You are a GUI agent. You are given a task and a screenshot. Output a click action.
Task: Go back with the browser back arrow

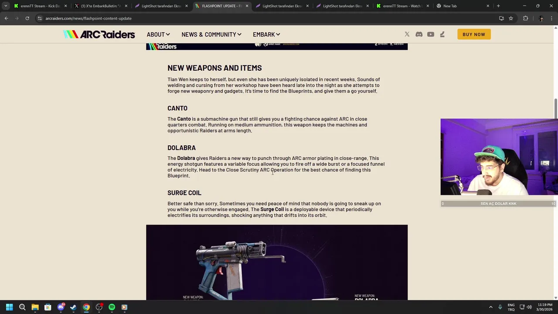tap(6, 18)
